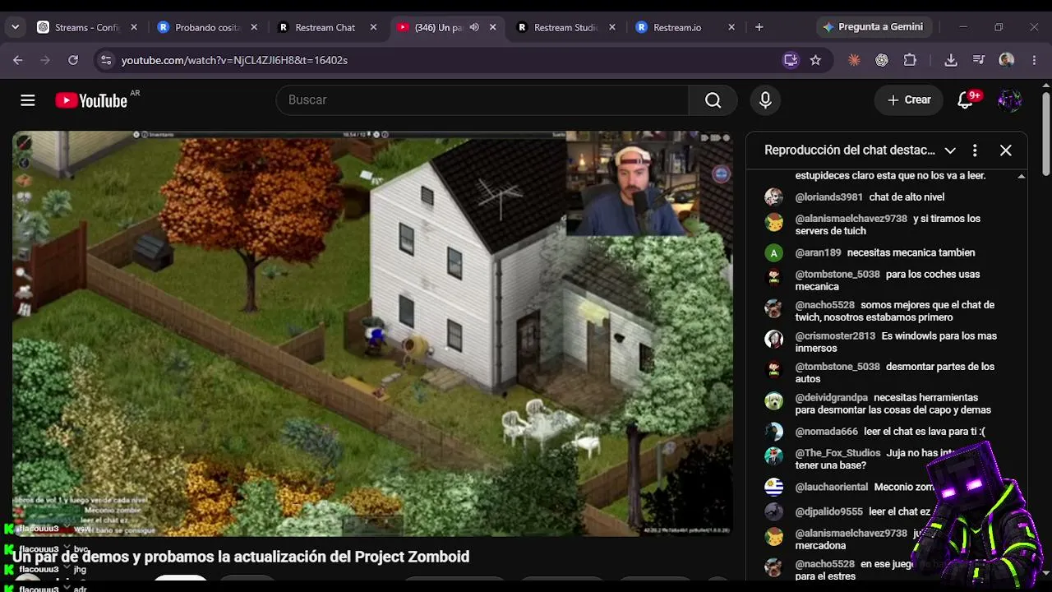Open @nomada666 chat profile
1052x592 pixels.
tap(826, 432)
